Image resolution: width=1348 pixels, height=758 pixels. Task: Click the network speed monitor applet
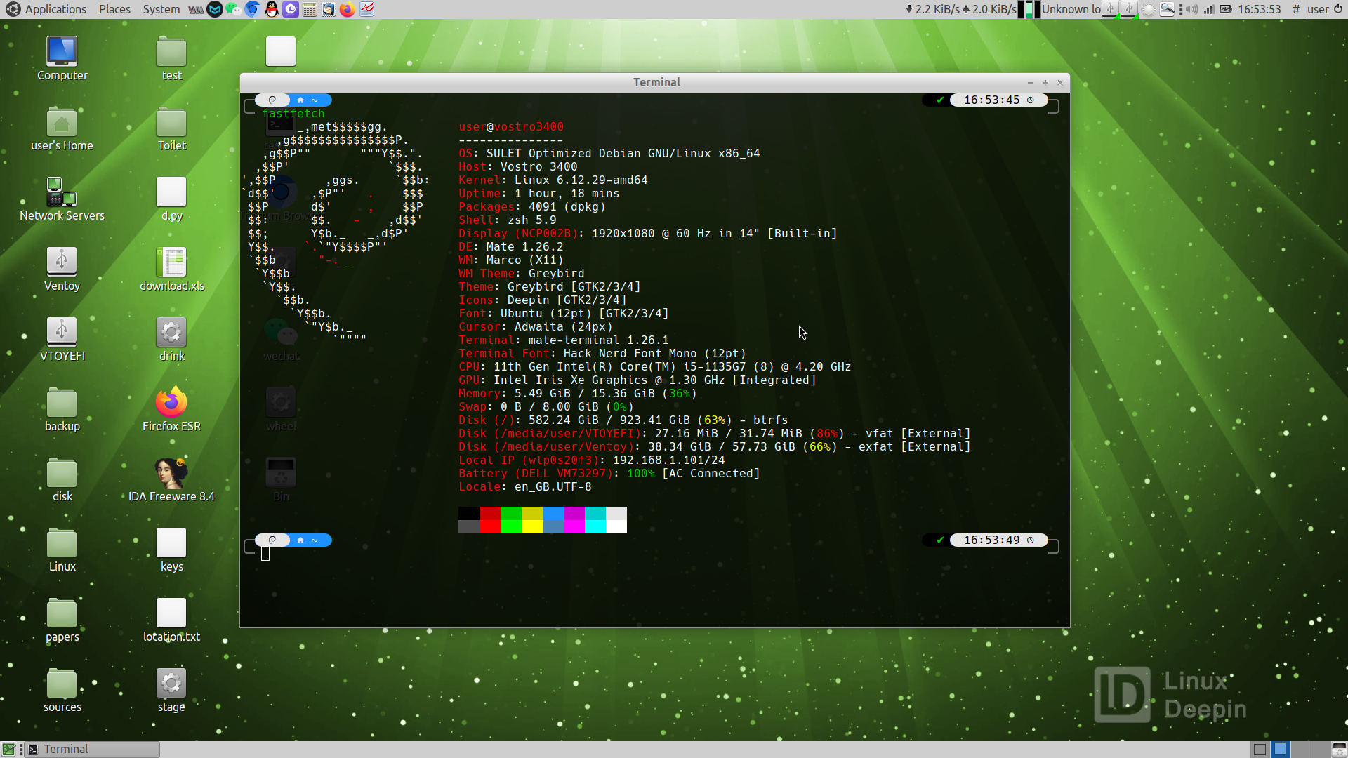(961, 9)
